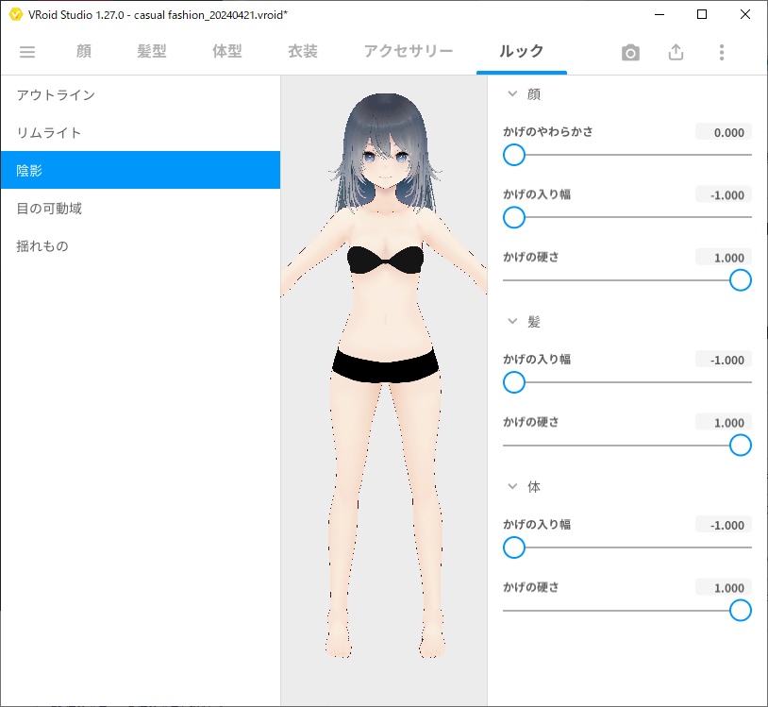Switch to the 髪型 tab
This screenshot has height=707, width=768.
click(x=152, y=52)
